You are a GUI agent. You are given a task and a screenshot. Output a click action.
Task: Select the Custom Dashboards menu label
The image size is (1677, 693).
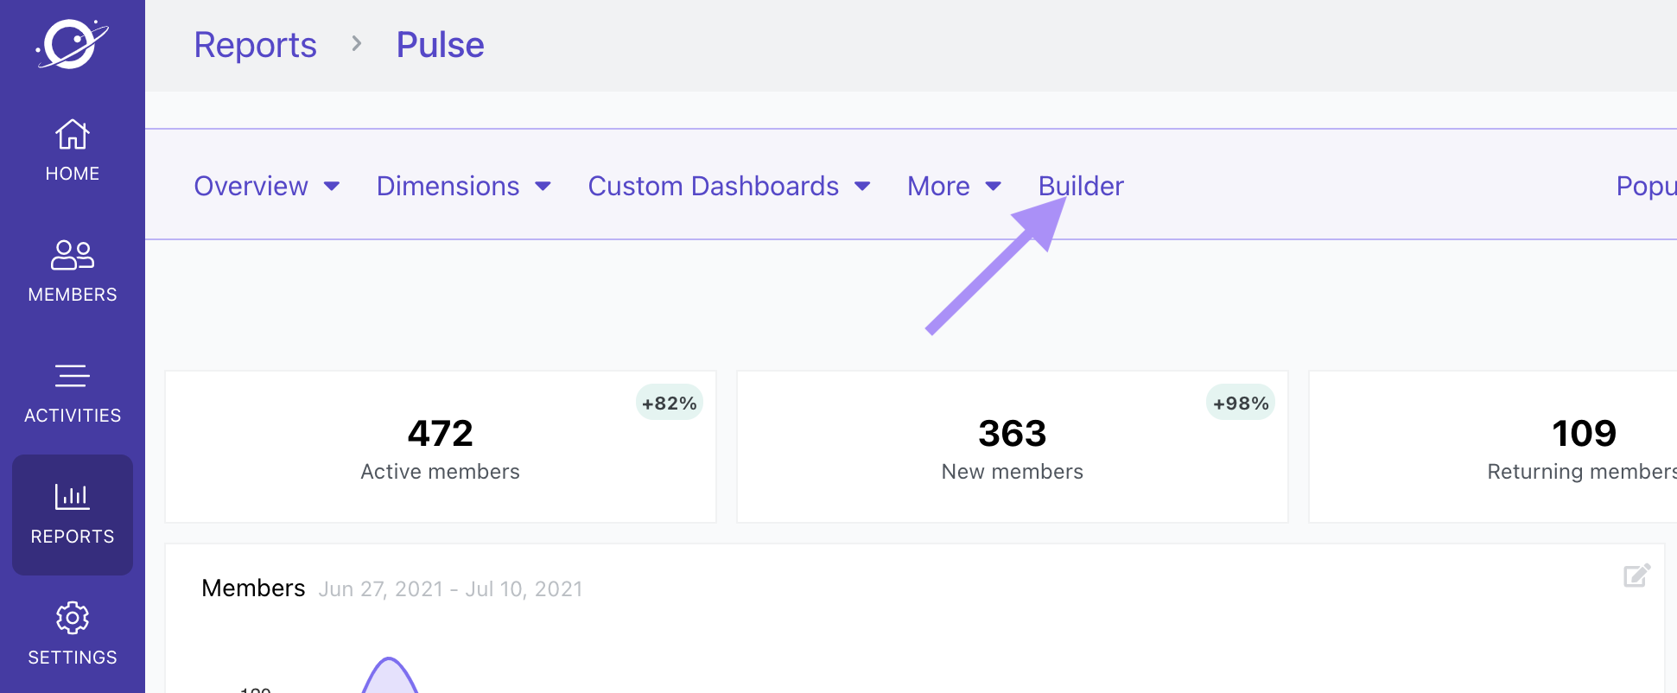click(x=714, y=186)
